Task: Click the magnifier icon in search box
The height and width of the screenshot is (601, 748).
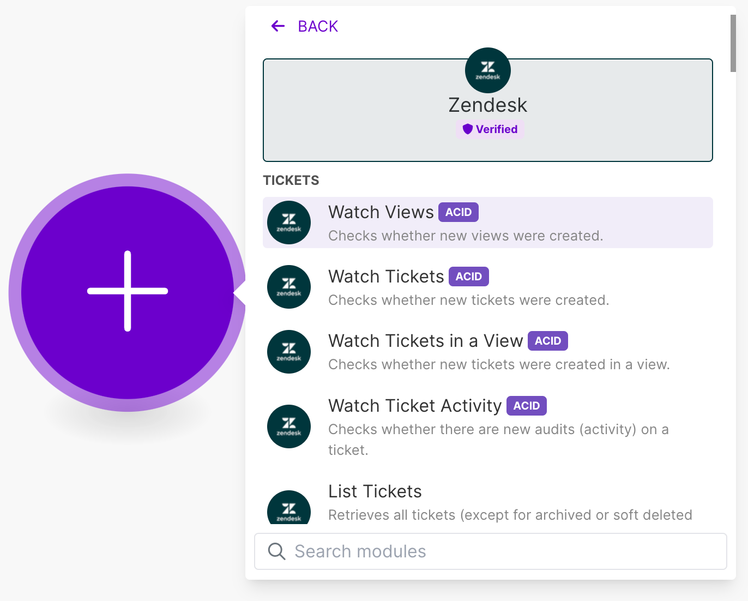Action: pyautogui.click(x=277, y=551)
